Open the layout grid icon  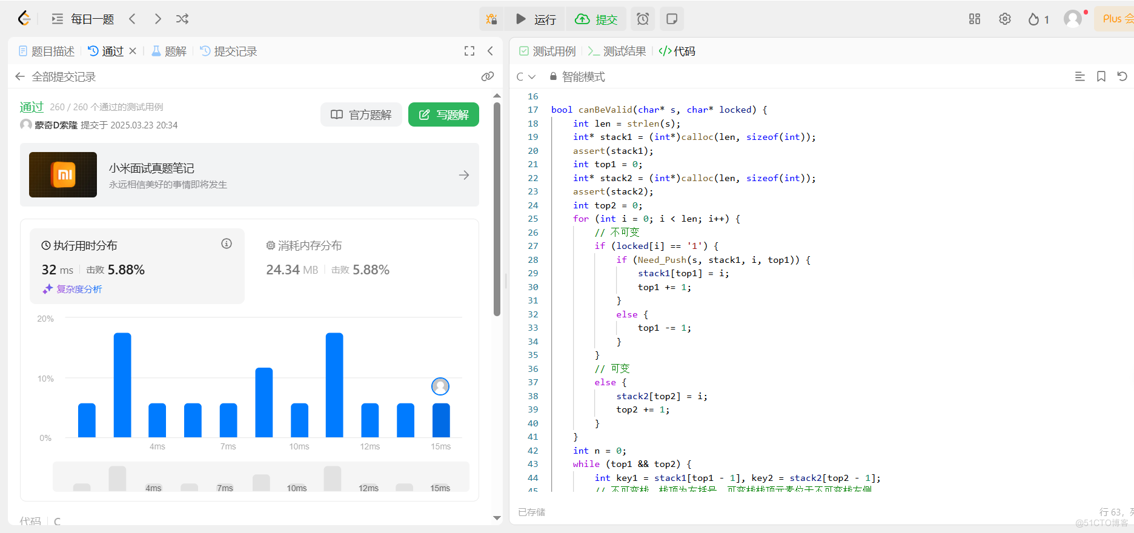975,19
